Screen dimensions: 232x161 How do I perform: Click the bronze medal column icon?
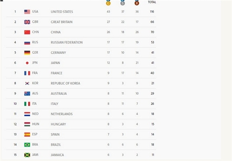137,3
